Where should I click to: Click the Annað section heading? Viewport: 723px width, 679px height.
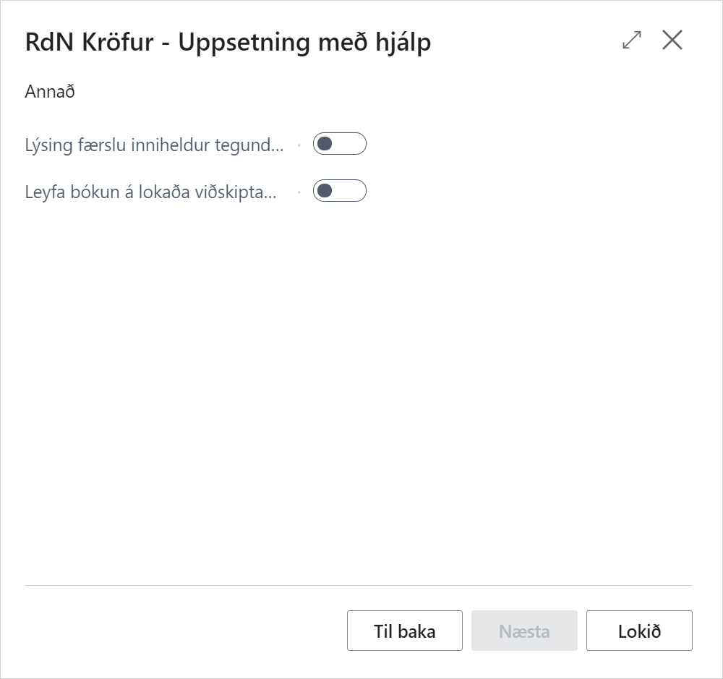[x=50, y=92]
